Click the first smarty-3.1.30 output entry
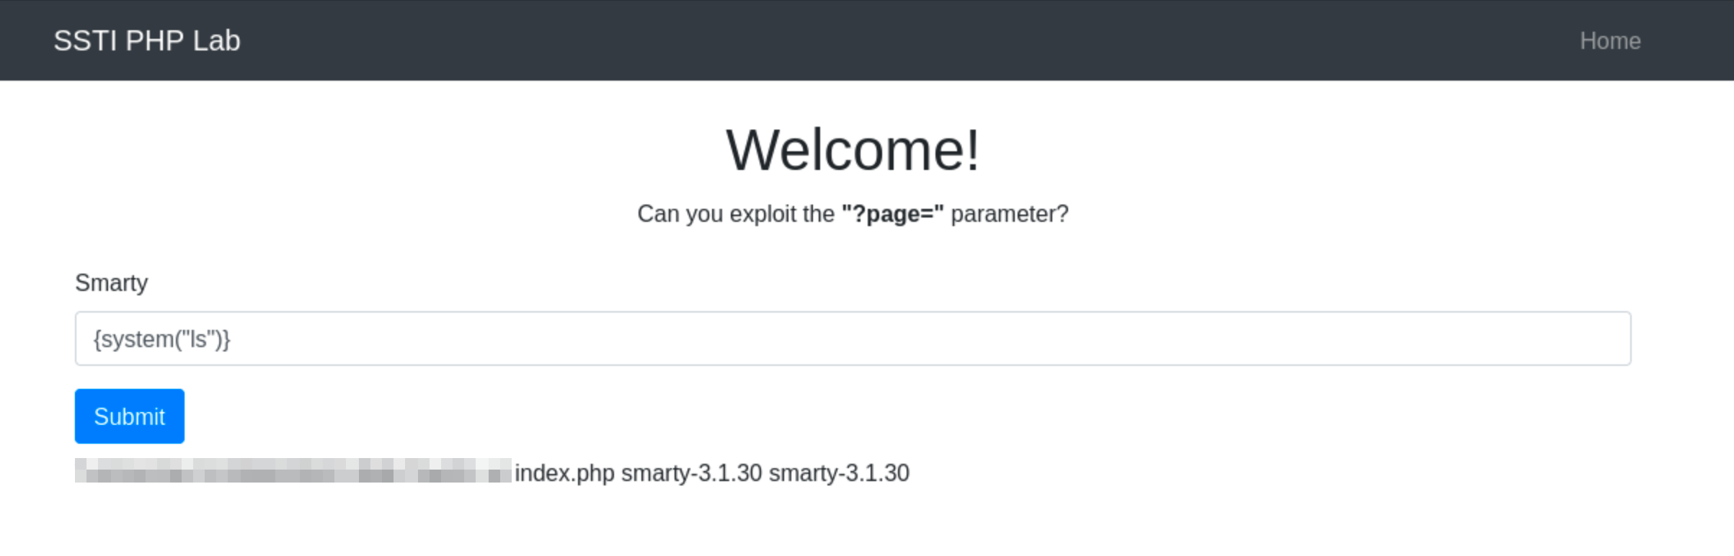1734x556 pixels. coord(691,473)
